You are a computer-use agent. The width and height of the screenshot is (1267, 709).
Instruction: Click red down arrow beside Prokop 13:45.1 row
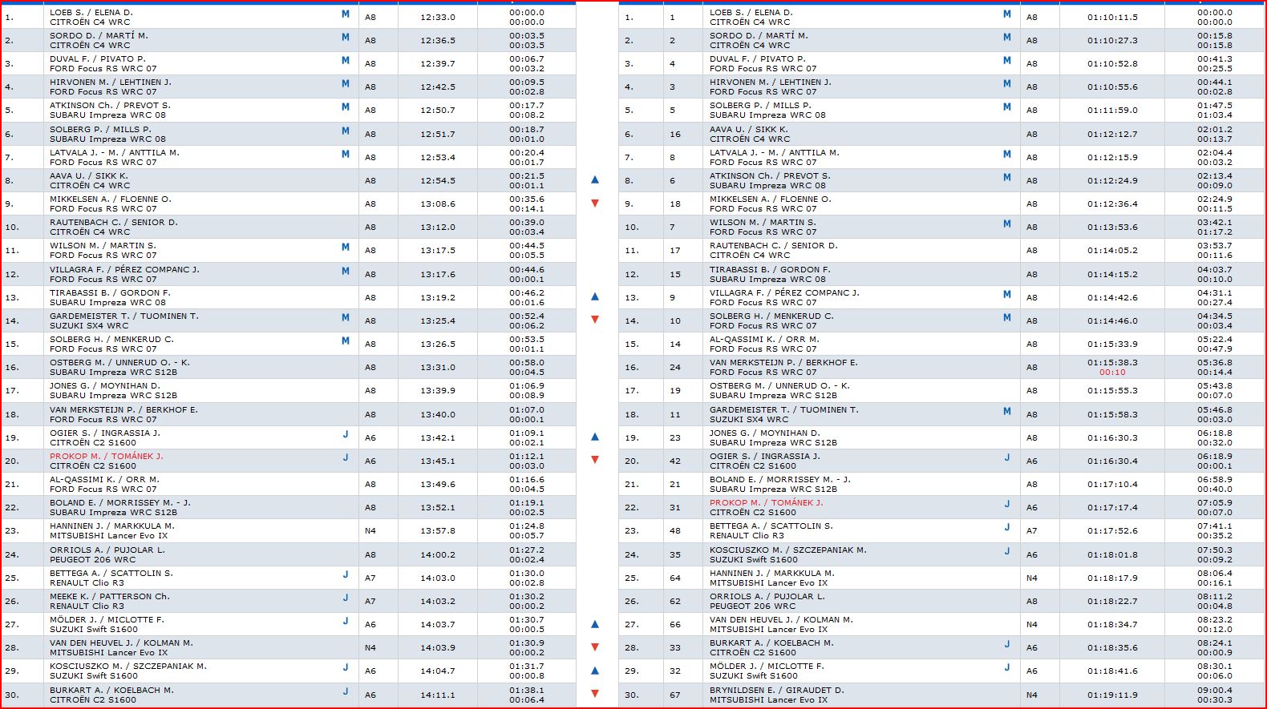595,460
